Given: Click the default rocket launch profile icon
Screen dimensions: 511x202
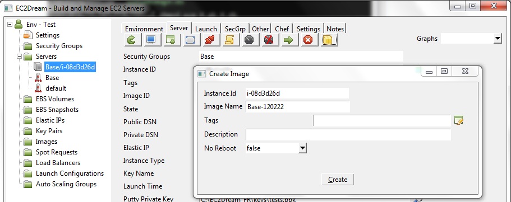Looking at the screenshot, I should point(38,88).
